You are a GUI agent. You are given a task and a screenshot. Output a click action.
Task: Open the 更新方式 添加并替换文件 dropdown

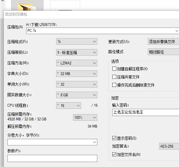click(163, 42)
